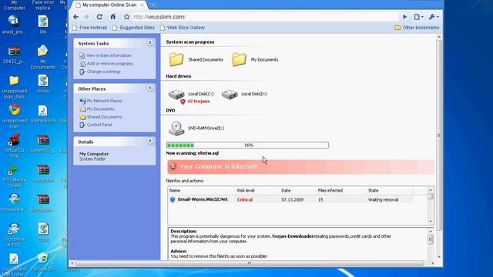Screen dimensions: 493x277
Task: Go back using the browser back arrow
Action: (75, 17)
